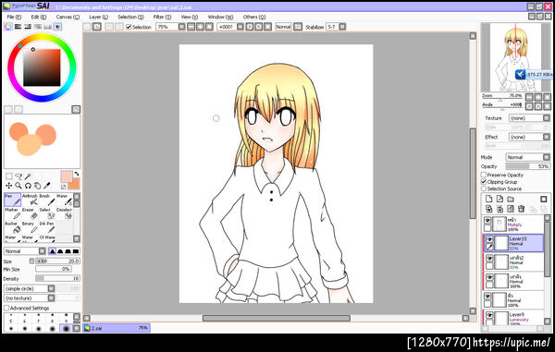Choose the Deselect brush tool
555x352 pixels.
(x=64, y=213)
